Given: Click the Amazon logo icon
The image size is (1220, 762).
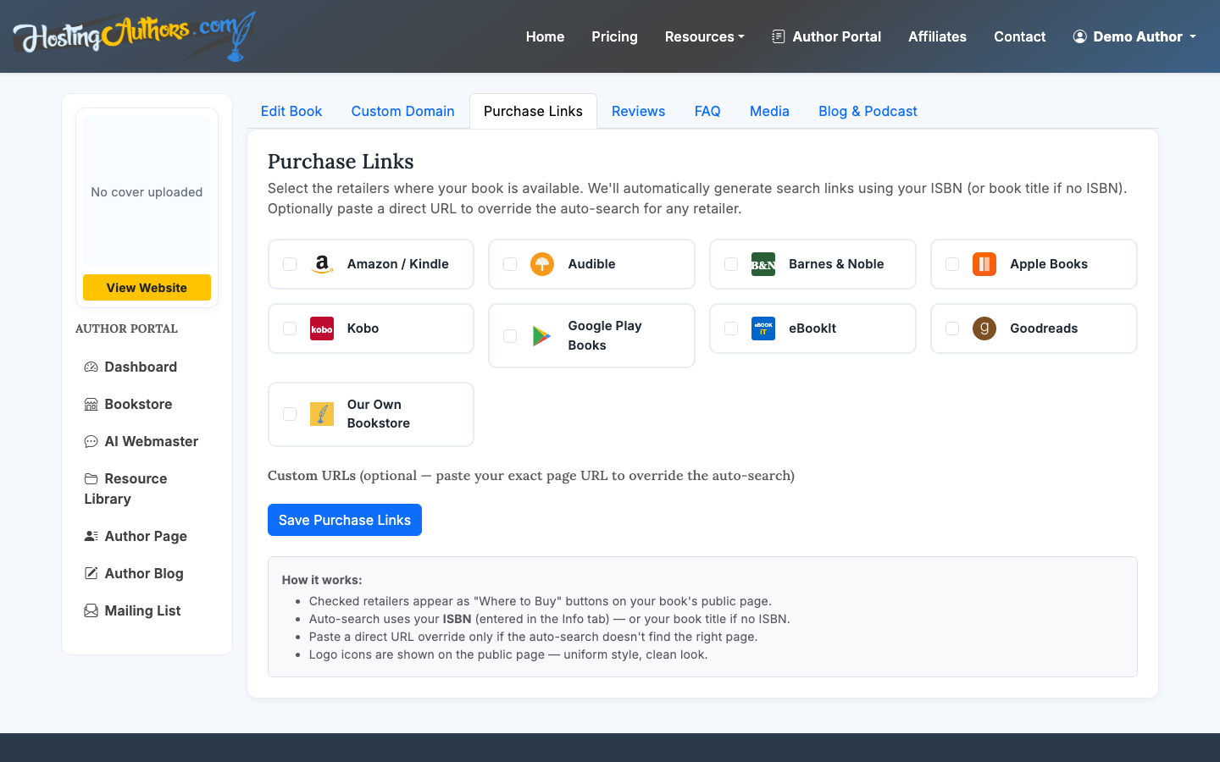Looking at the screenshot, I should pos(322,264).
